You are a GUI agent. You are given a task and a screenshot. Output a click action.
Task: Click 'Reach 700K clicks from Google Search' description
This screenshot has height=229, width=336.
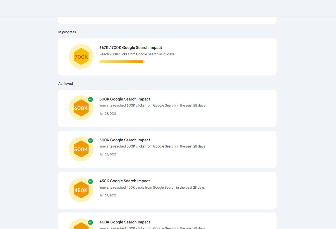(x=137, y=54)
